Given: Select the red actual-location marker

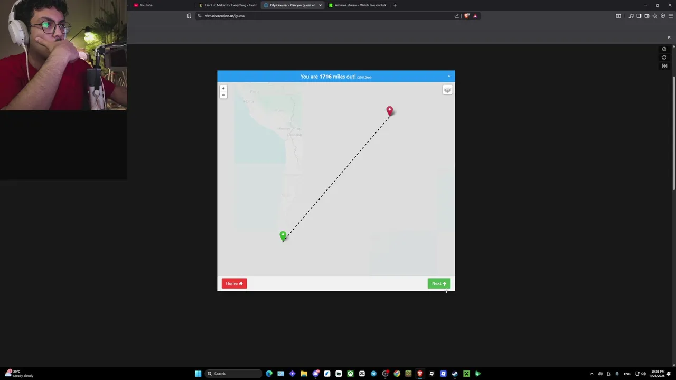Looking at the screenshot, I should click(390, 111).
